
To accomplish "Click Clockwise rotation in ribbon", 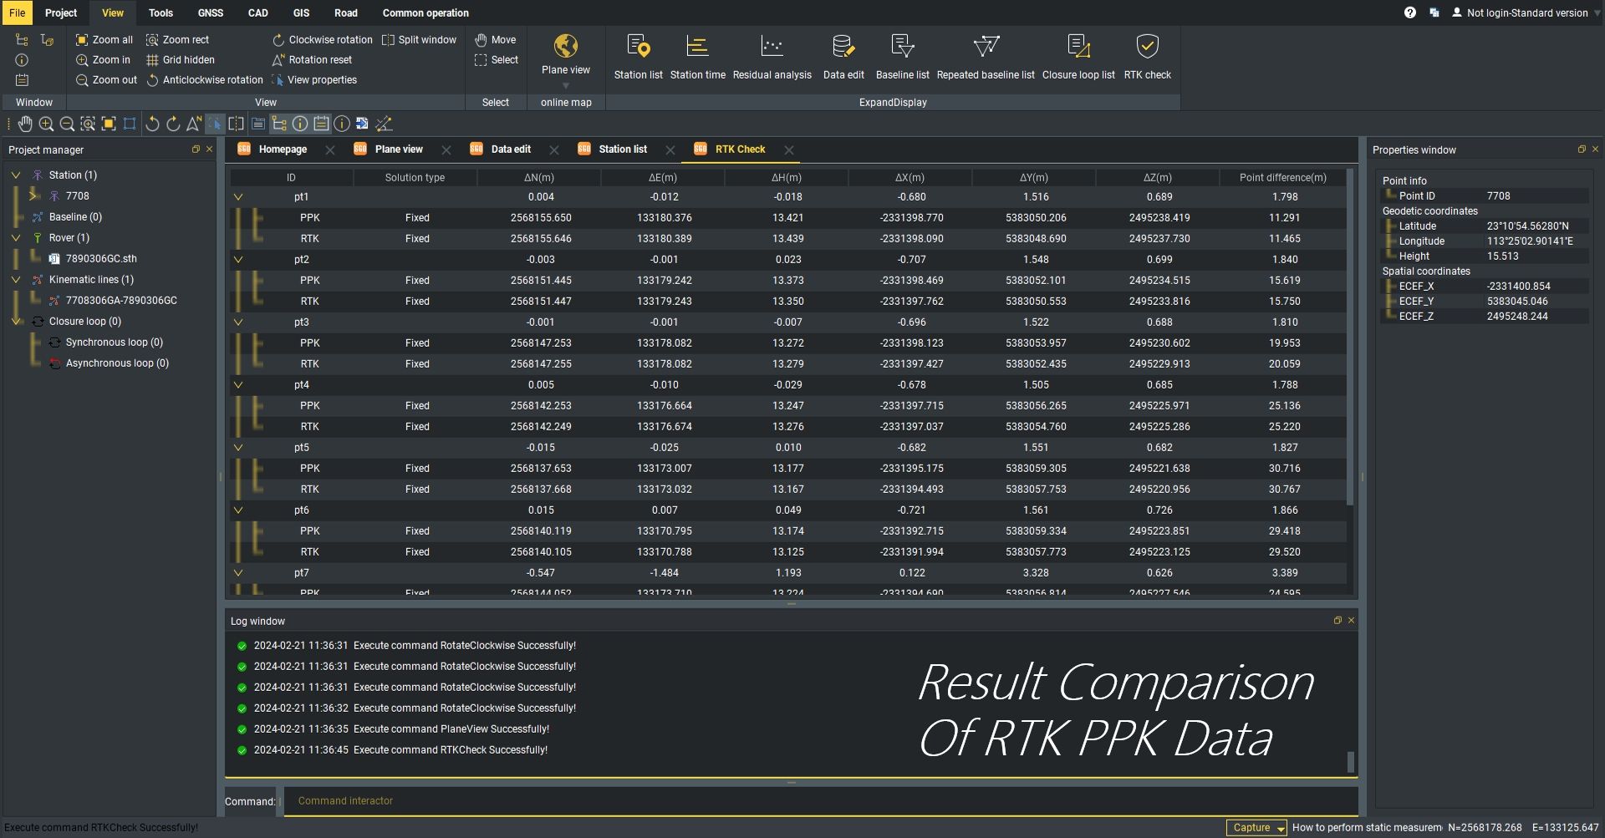I will click(x=323, y=39).
